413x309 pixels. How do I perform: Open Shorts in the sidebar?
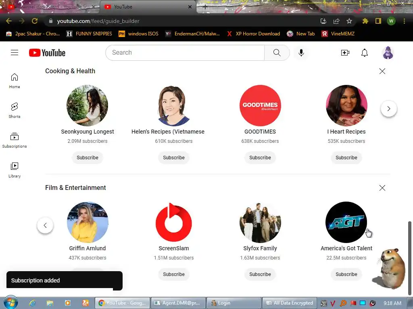click(x=15, y=110)
